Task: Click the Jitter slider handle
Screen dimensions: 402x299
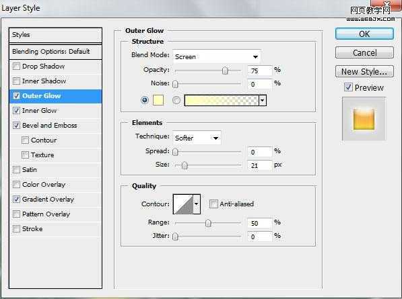Action: [x=175, y=237]
